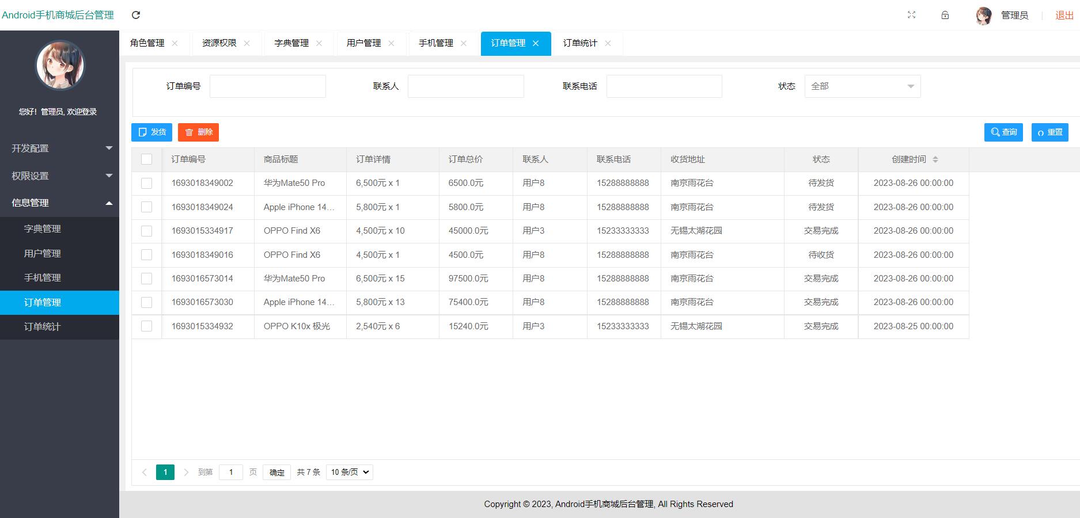Image resolution: width=1080 pixels, height=518 pixels.
Task: Focus the 联系人 input field
Action: (466, 86)
